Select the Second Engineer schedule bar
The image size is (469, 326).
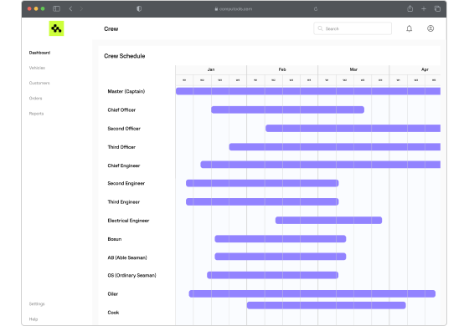(262, 183)
